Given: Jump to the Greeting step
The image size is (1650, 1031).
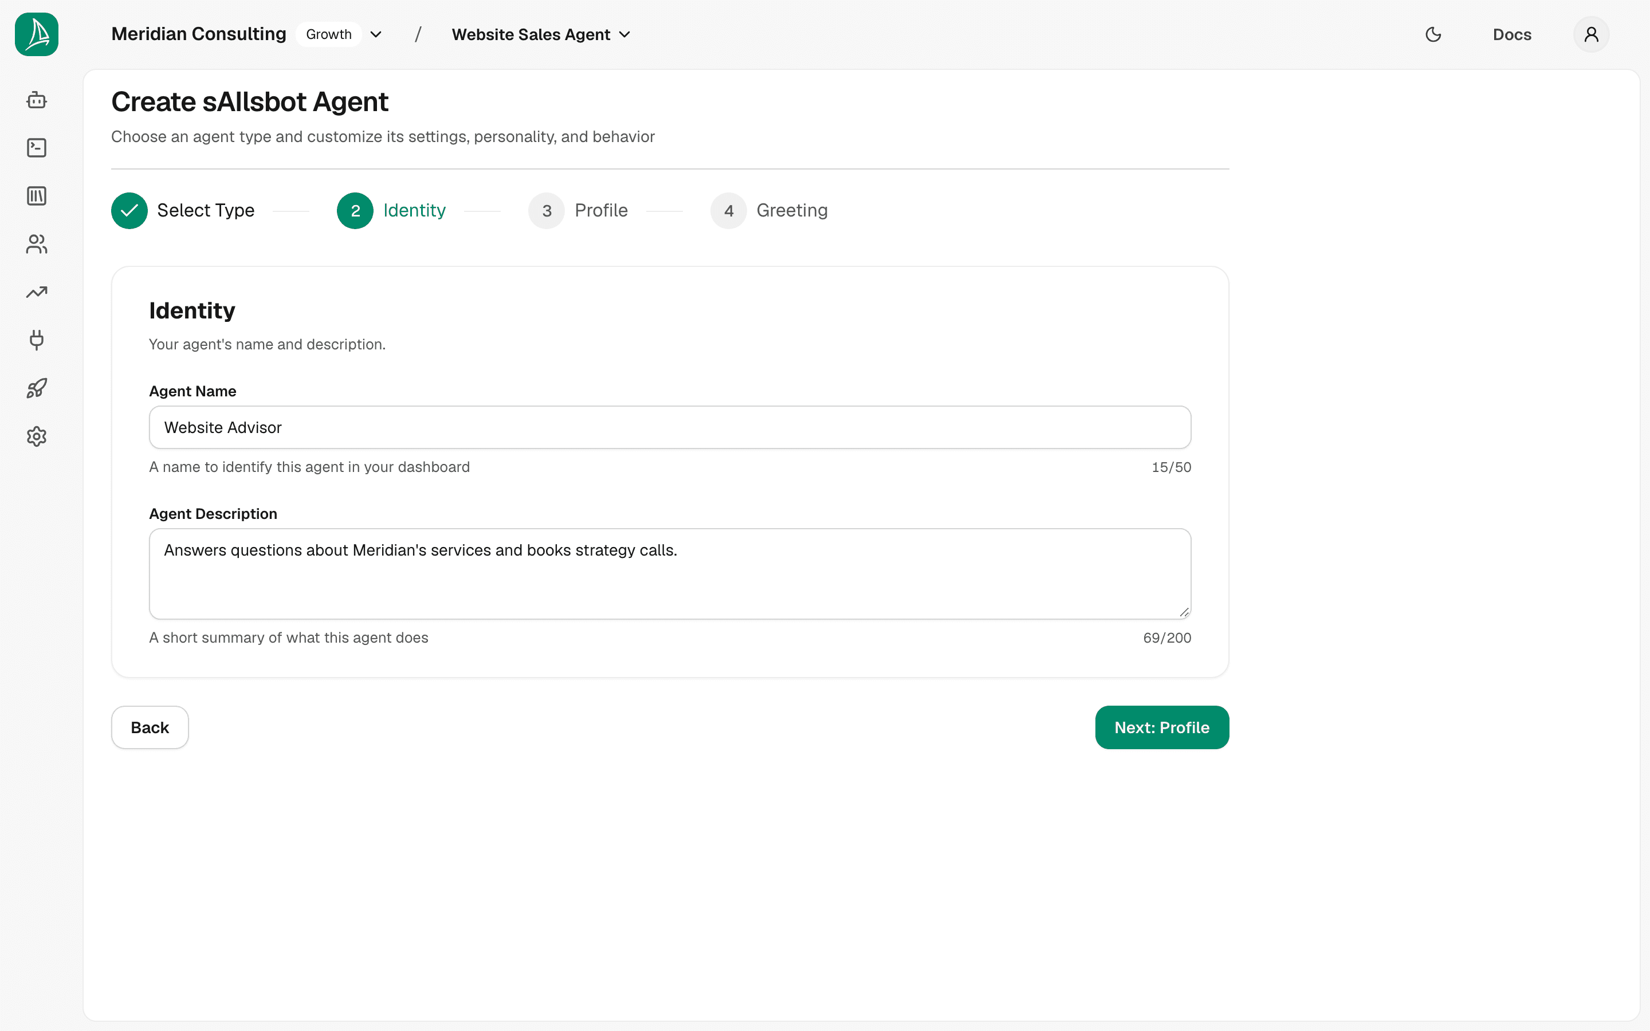Looking at the screenshot, I should [769, 211].
